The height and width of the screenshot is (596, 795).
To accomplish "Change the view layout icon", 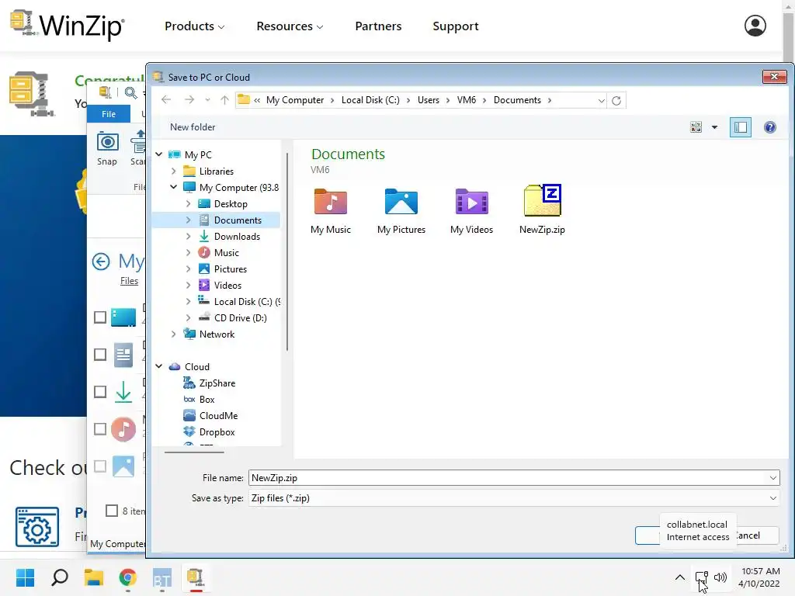I will (696, 127).
